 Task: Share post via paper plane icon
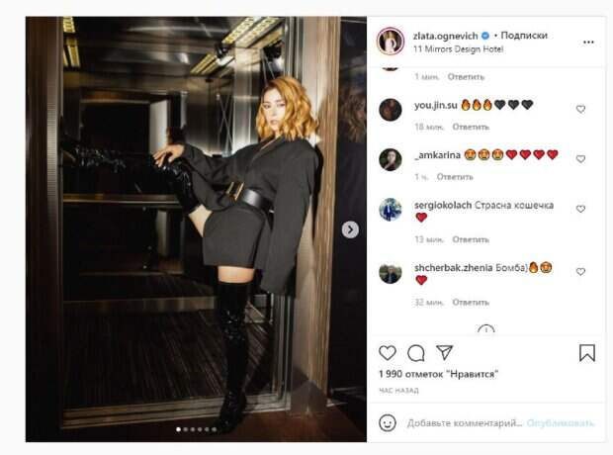point(445,352)
